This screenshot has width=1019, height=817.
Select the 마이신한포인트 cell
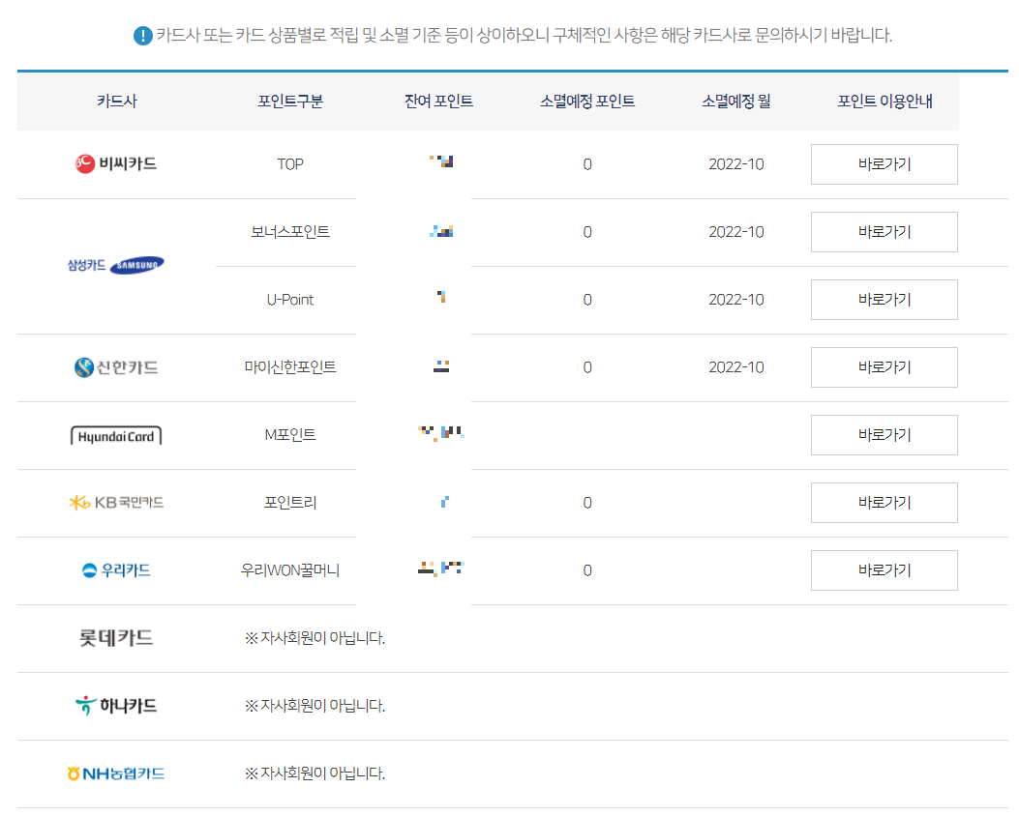290,367
